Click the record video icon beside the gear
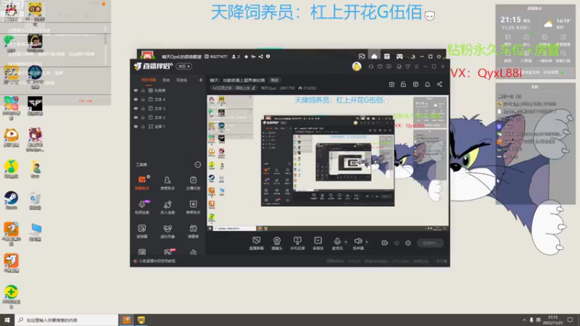Viewport: 580px width, 326px height. pos(385,243)
